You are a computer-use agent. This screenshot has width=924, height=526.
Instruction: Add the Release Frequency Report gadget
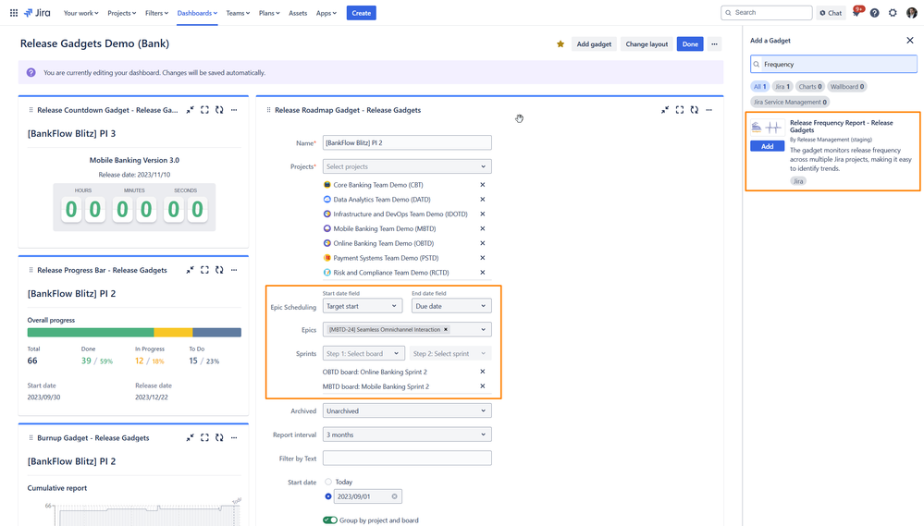coord(767,146)
